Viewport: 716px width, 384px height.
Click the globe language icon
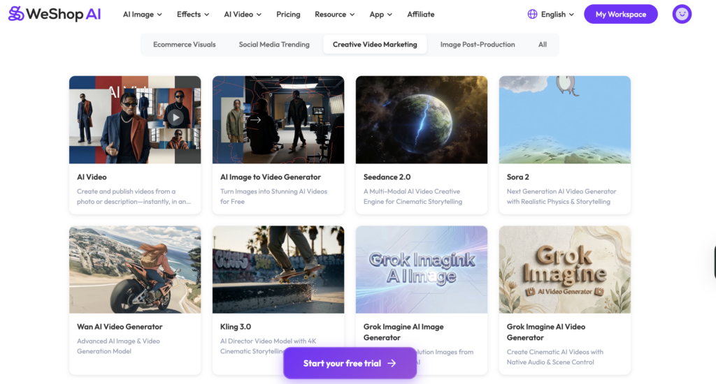[x=532, y=14]
